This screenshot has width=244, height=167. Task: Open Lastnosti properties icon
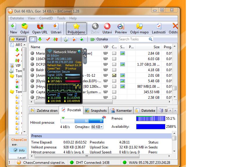(x=159, y=26)
